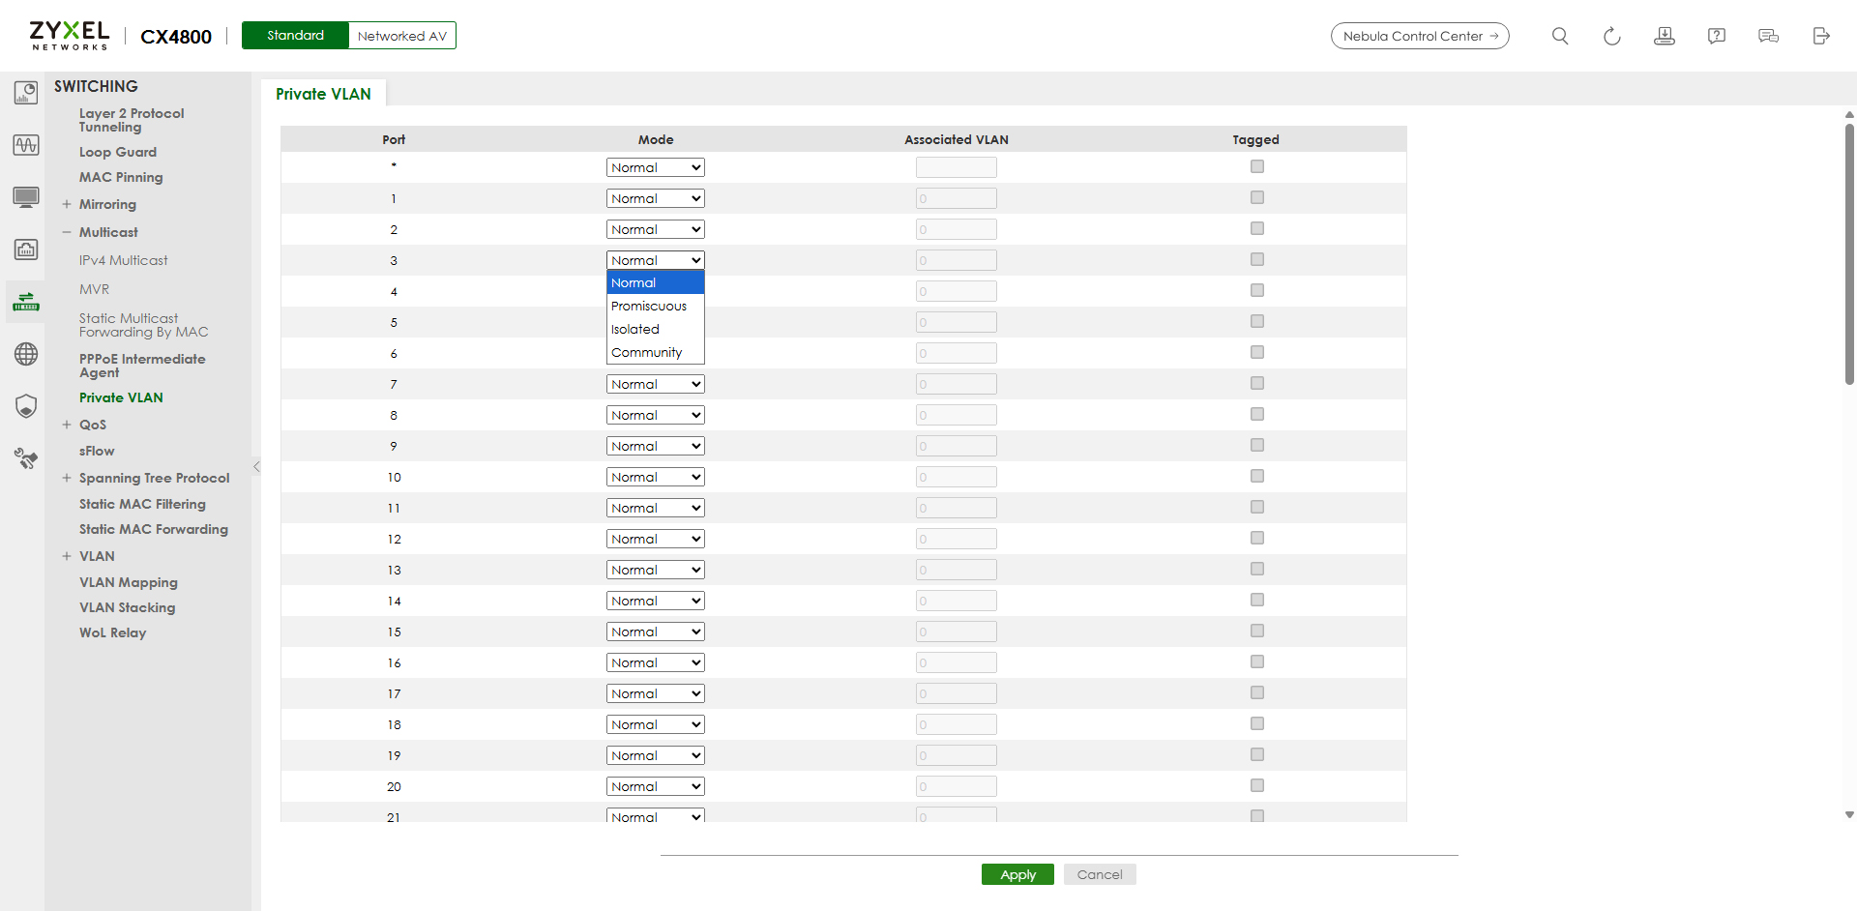The height and width of the screenshot is (911, 1857).
Task: Open the globe networking sidebar icon
Action: pyautogui.click(x=26, y=354)
